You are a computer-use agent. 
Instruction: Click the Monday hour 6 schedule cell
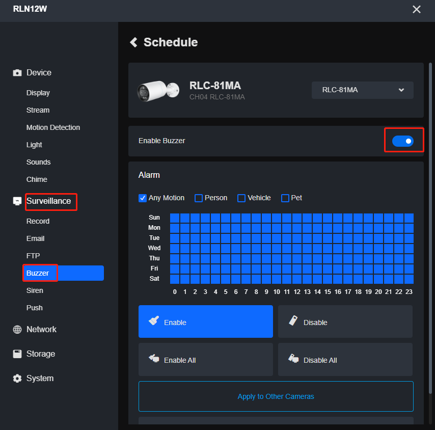[236, 228]
